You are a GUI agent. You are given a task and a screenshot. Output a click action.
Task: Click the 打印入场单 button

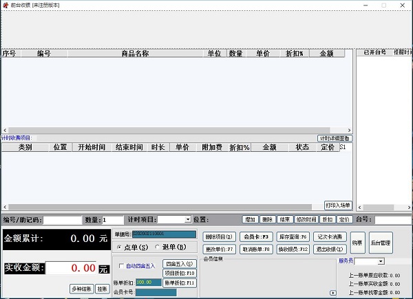point(338,205)
